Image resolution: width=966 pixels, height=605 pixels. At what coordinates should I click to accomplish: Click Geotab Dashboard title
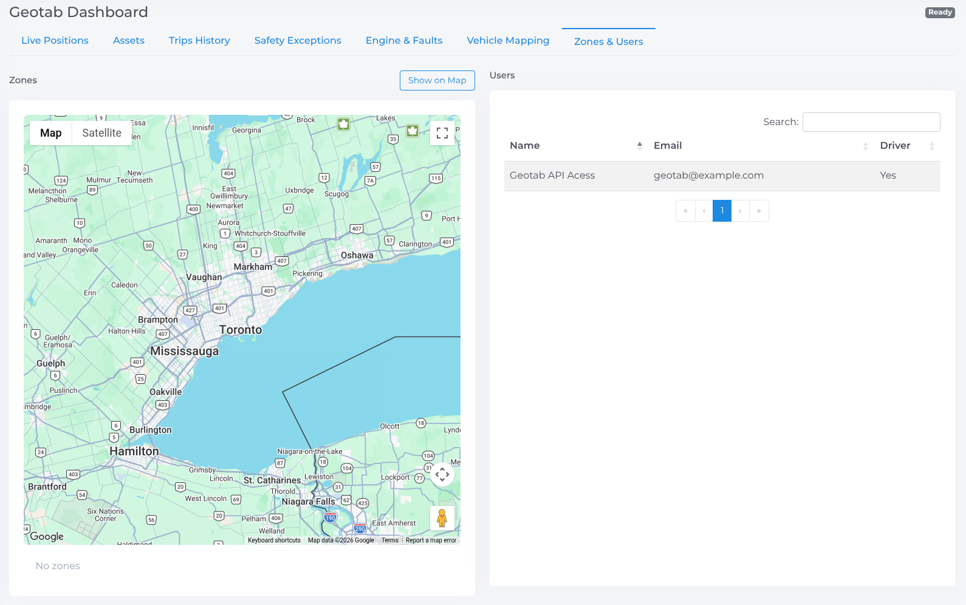point(78,12)
